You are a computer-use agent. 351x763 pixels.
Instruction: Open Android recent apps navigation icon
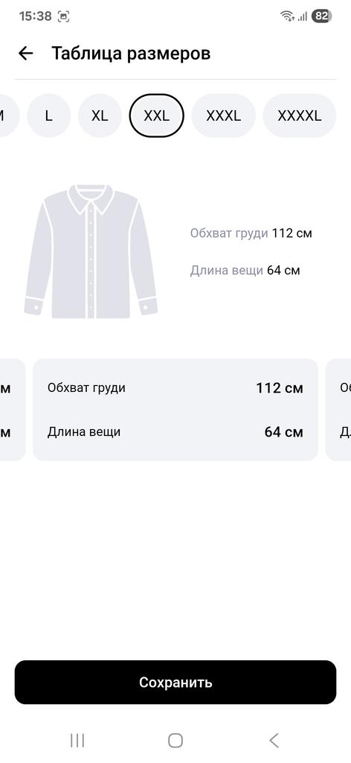(77, 741)
